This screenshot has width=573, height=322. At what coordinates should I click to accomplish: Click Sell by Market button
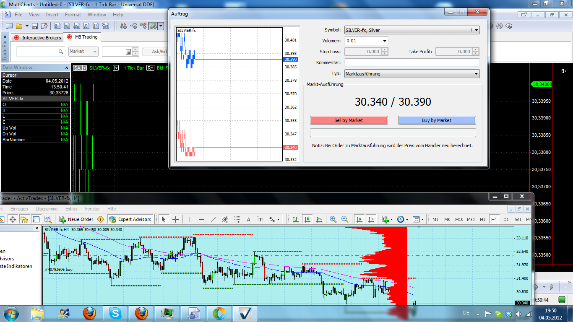coord(349,120)
